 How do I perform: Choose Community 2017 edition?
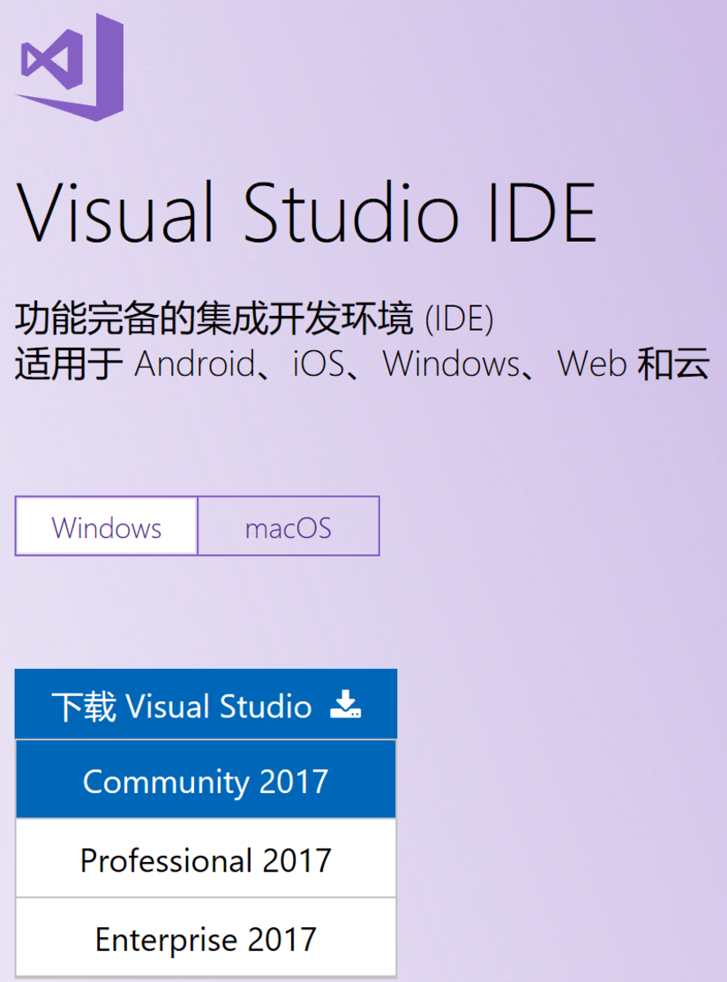coord(206,780)
